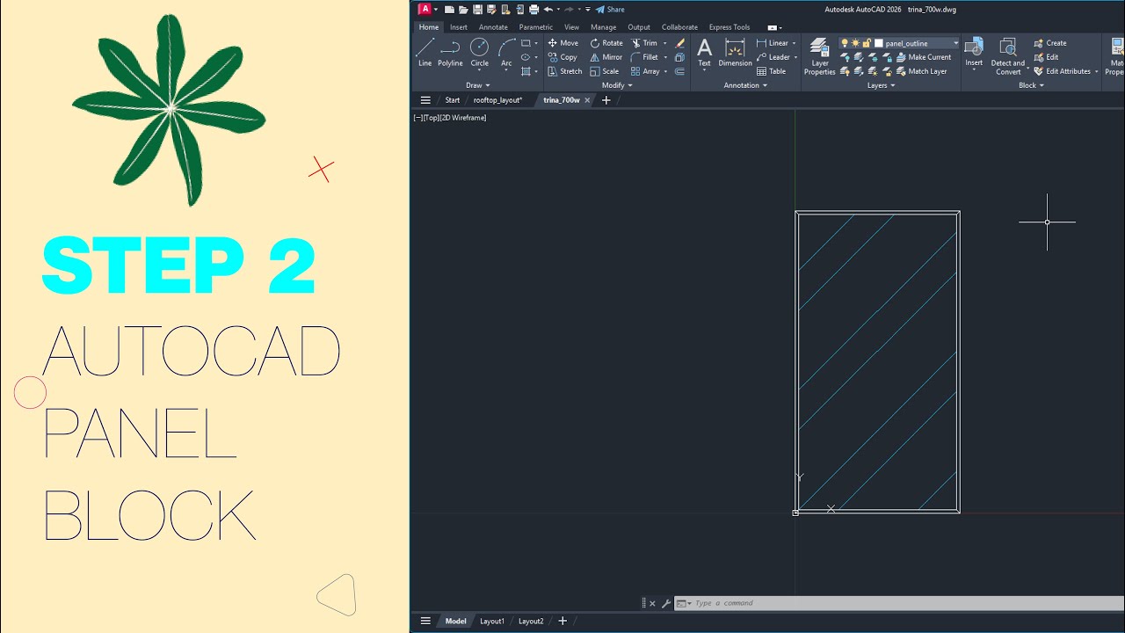
Task: Select the Line drawing tool
Action: tap(425, 52)
